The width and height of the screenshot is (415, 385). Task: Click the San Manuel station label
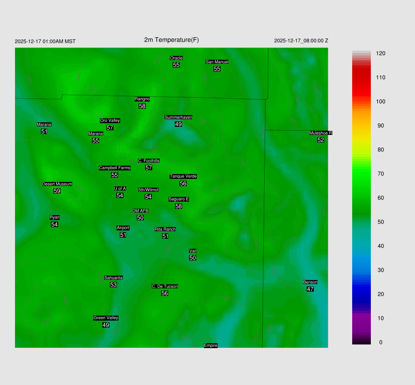(217, 62)
